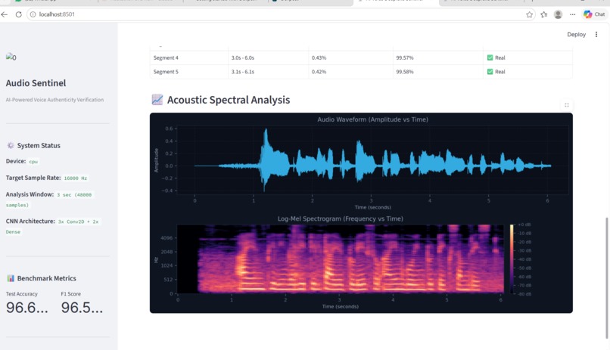
Task: Click the browser back arrow
Action: [x=5, y=14]
